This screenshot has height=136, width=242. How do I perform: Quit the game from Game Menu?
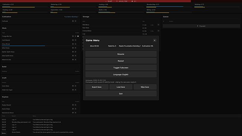click(x=121, y=94)
